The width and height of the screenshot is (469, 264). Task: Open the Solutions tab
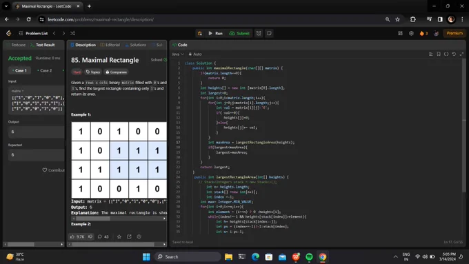pyautogui.click(x=135, y=45)
